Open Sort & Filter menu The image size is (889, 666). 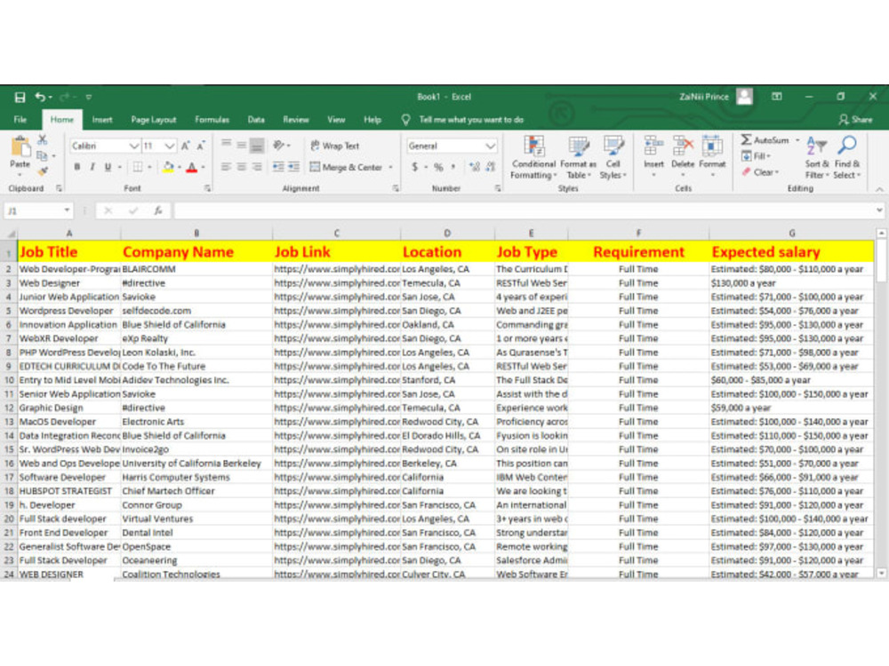(x=817, y=158)
